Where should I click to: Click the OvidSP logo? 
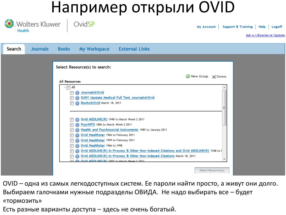point(84,24)
